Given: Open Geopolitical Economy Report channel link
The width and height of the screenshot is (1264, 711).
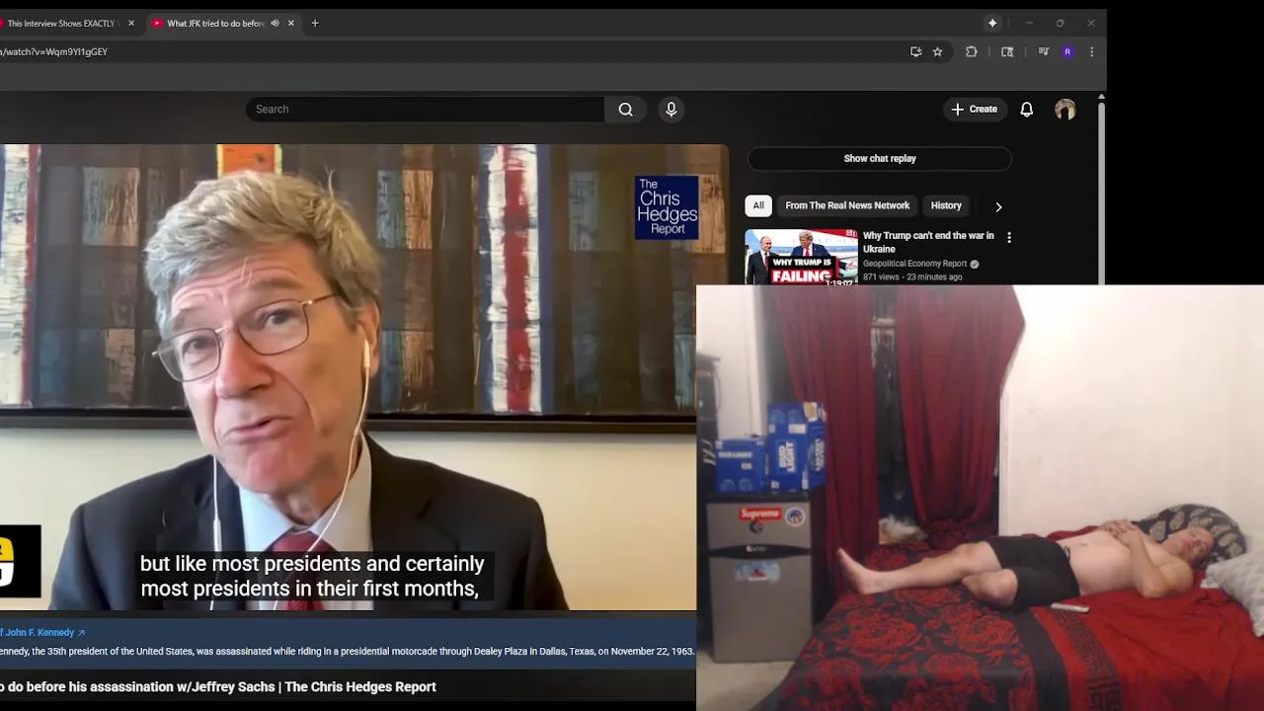Looking at the screenshot, I should click(914, 264).
